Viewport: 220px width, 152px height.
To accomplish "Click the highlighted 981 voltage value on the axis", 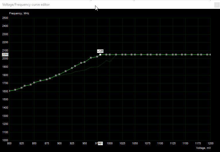I will point(100,143).
